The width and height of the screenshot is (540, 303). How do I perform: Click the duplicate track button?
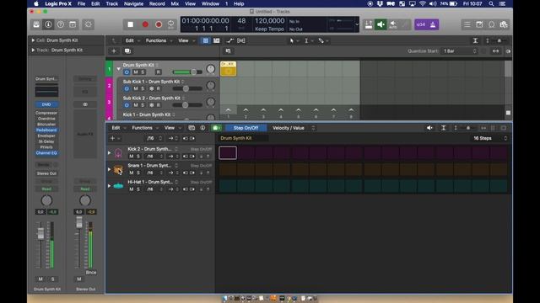(127, 50)
